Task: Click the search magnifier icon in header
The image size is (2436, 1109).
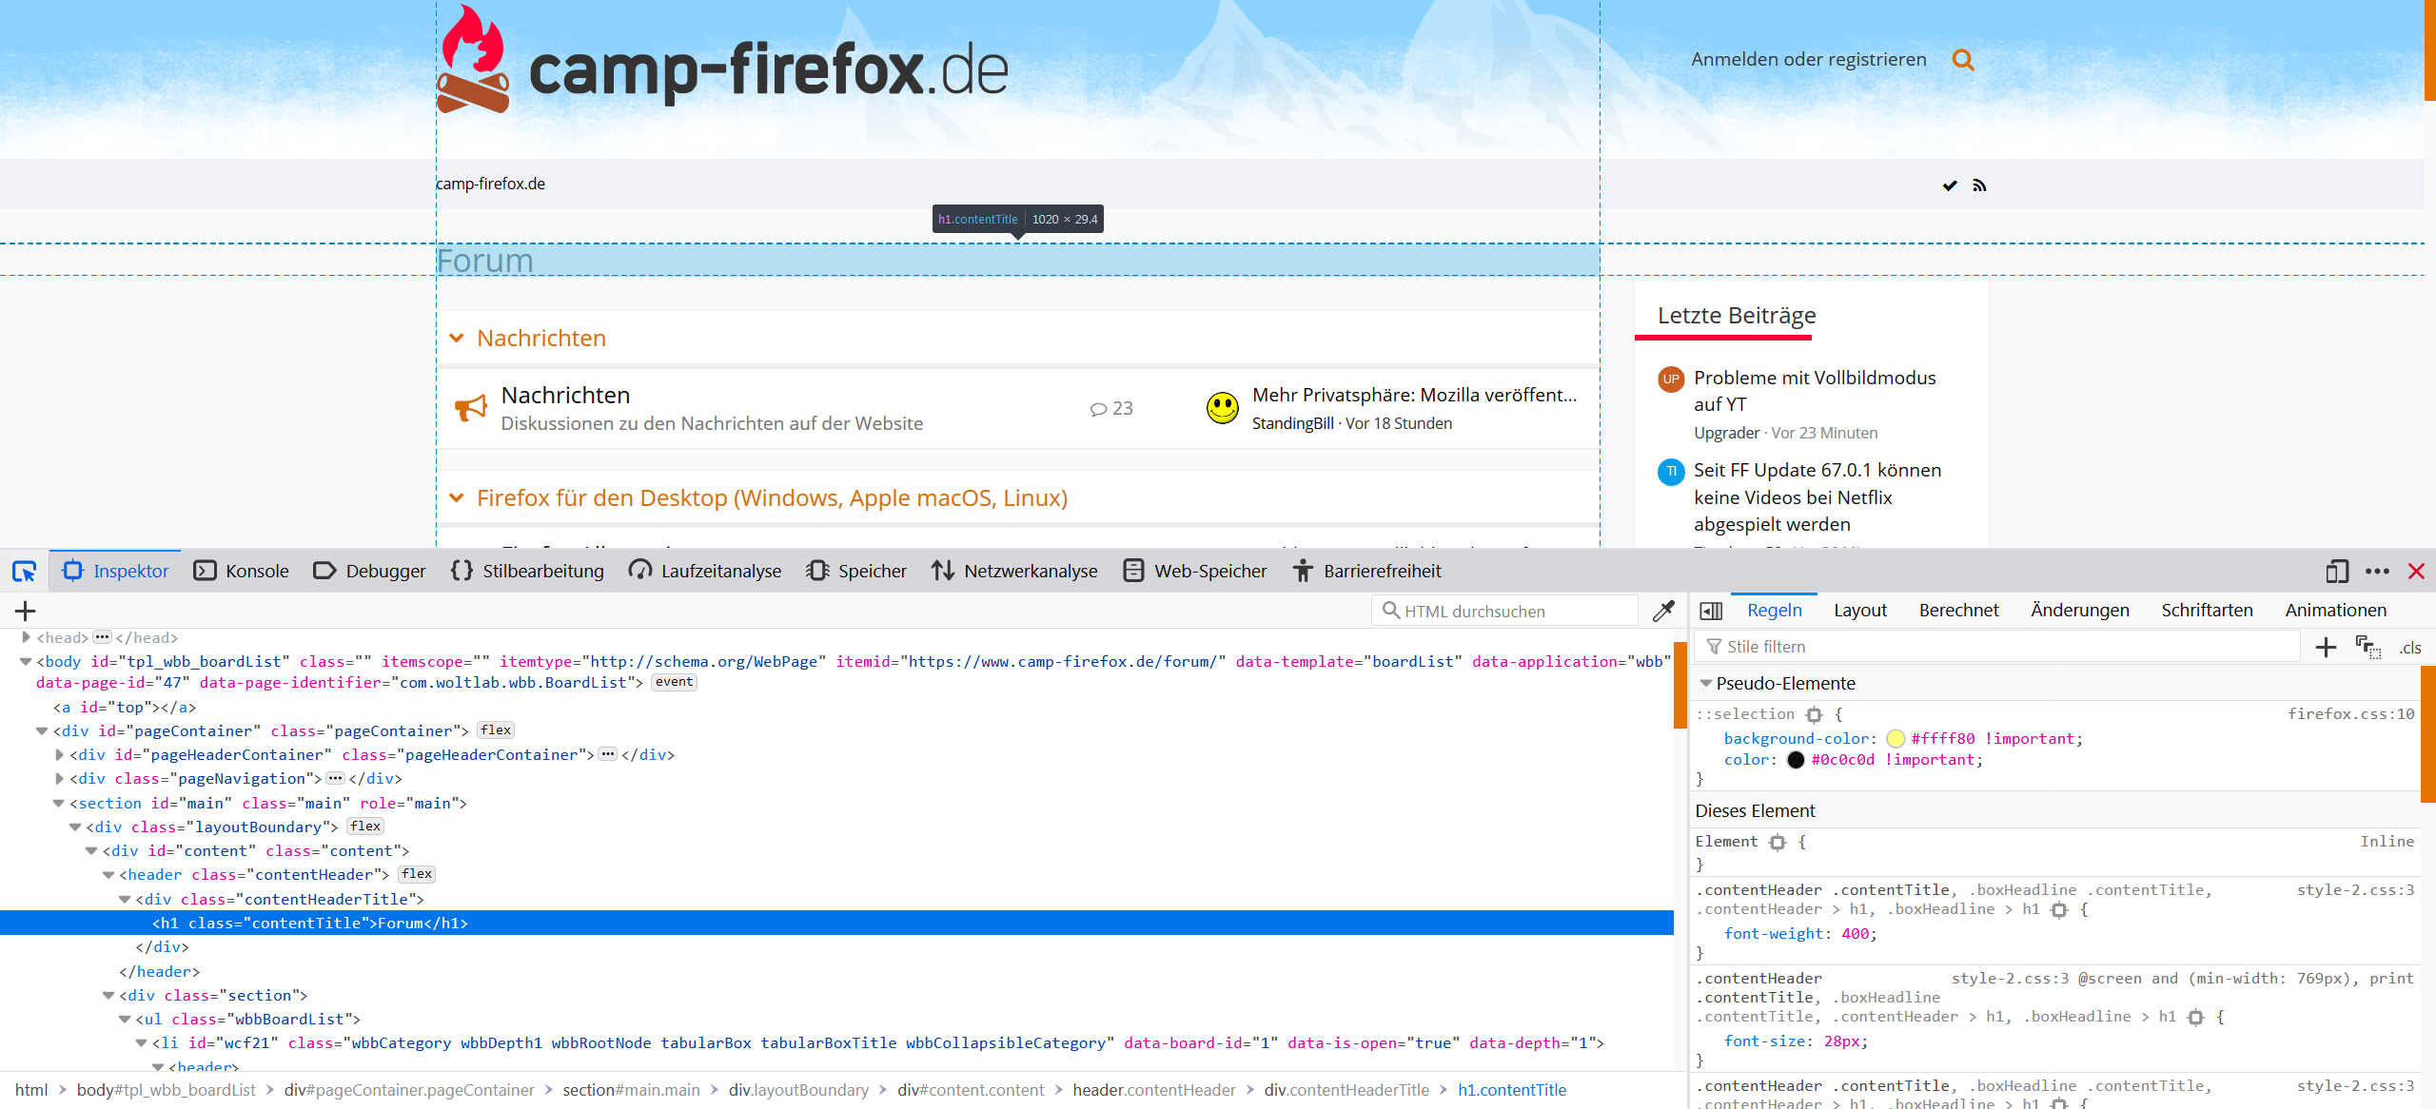Action: click(x=1962, y=60)
